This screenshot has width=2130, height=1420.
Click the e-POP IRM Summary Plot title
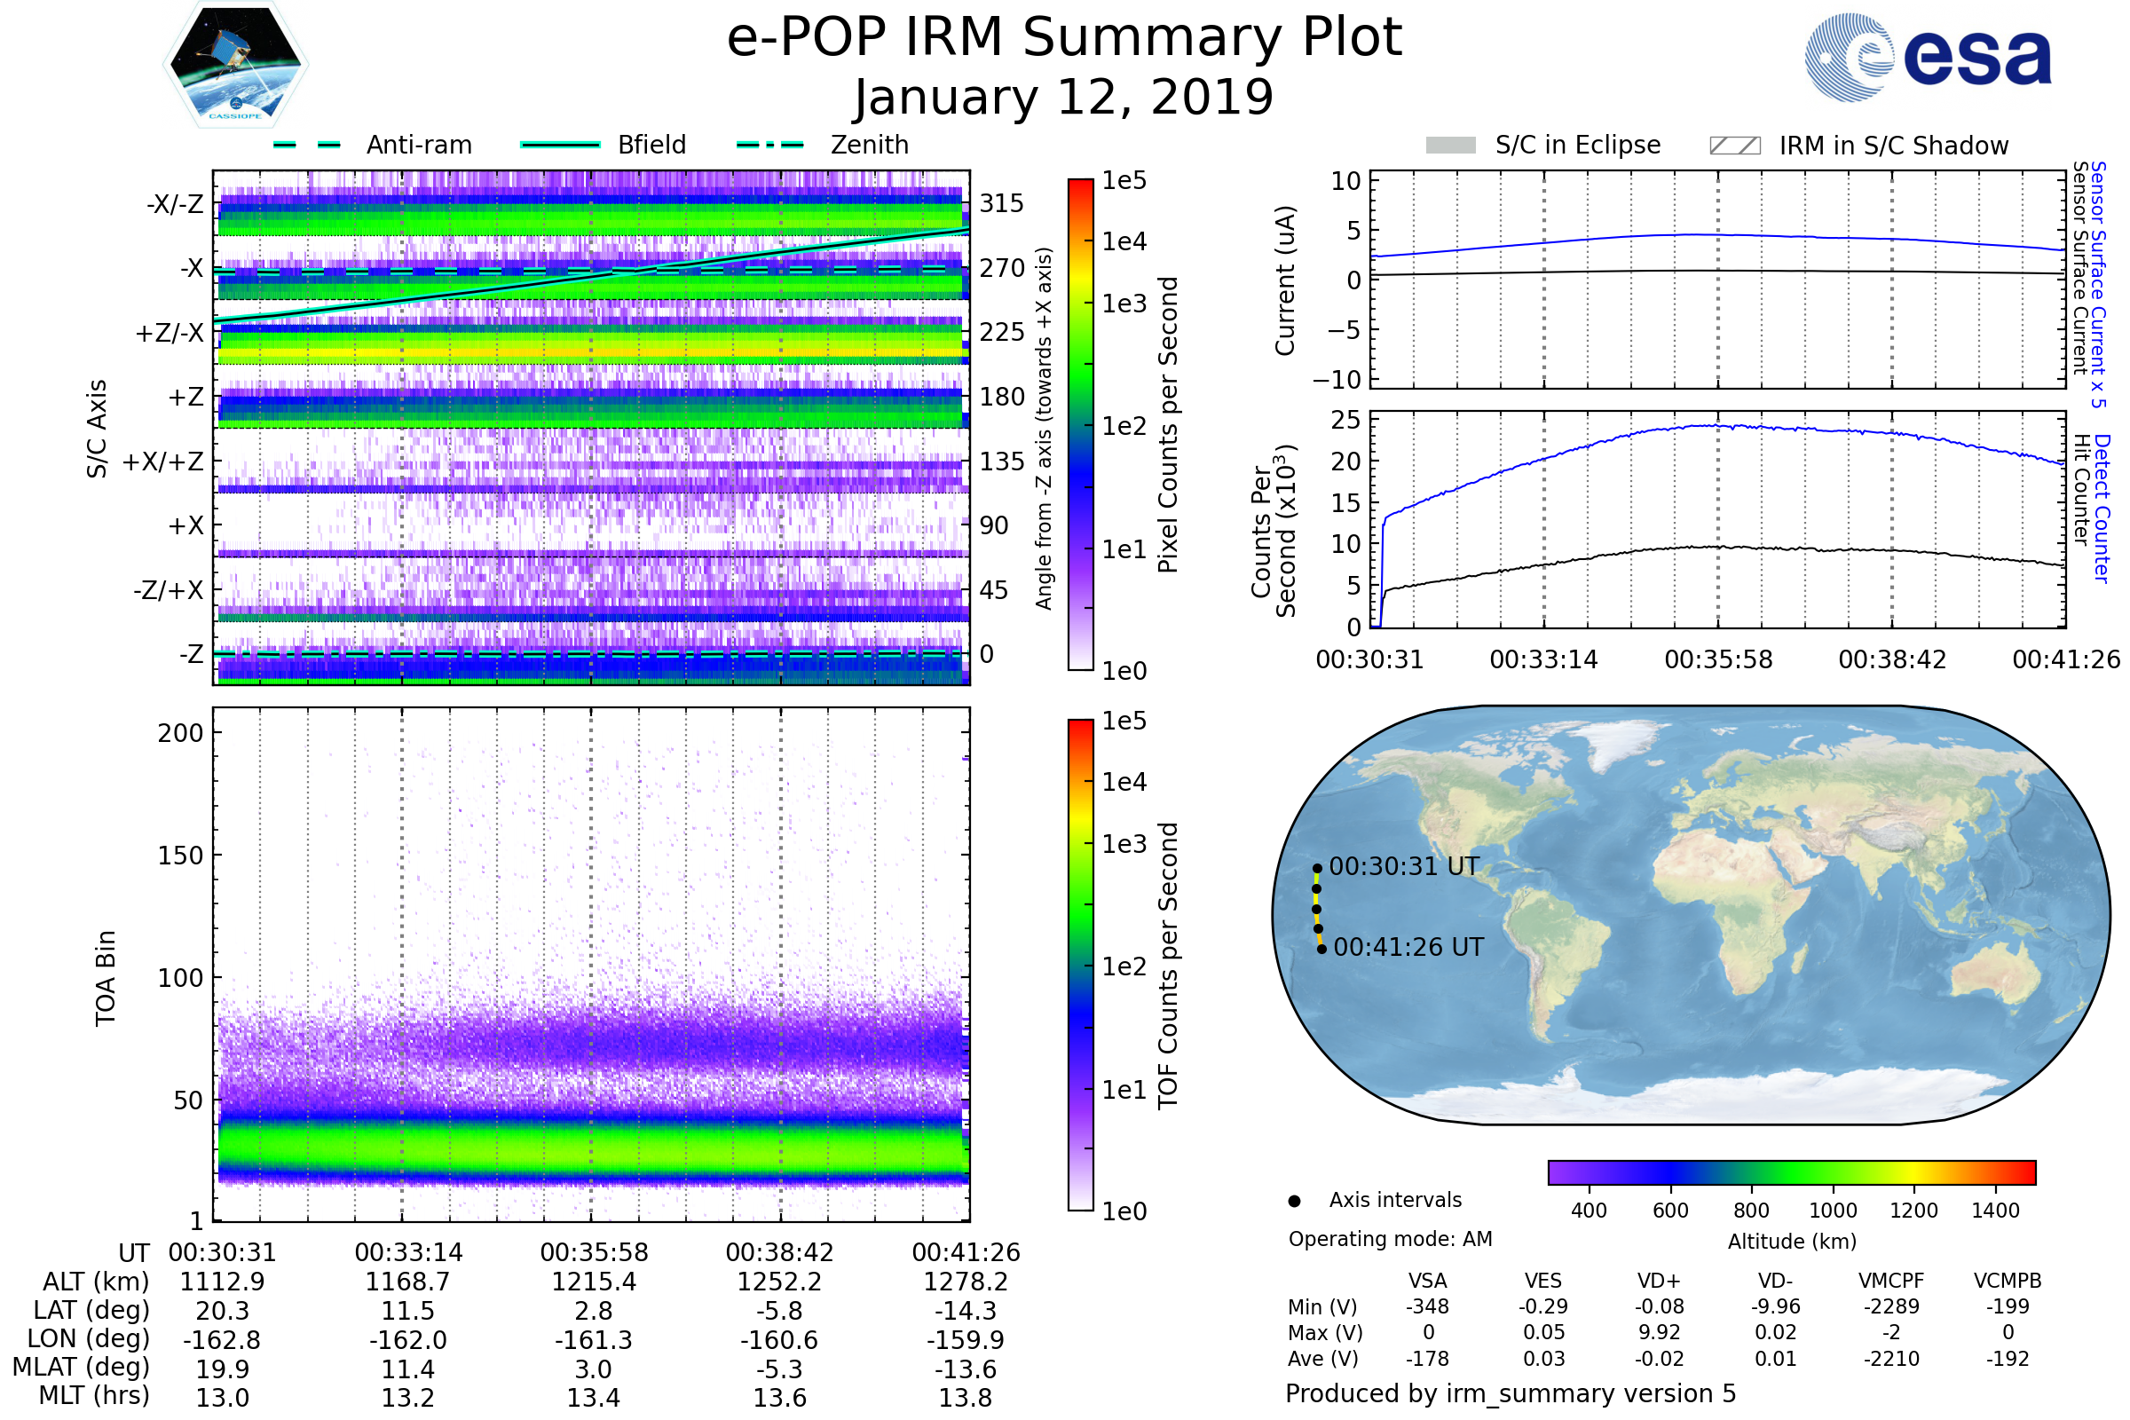pos(1064,38)
